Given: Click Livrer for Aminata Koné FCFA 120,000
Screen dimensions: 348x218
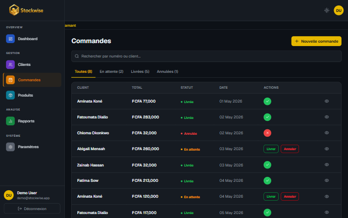Looking at the screenshot, I should [x=271, y=196].
